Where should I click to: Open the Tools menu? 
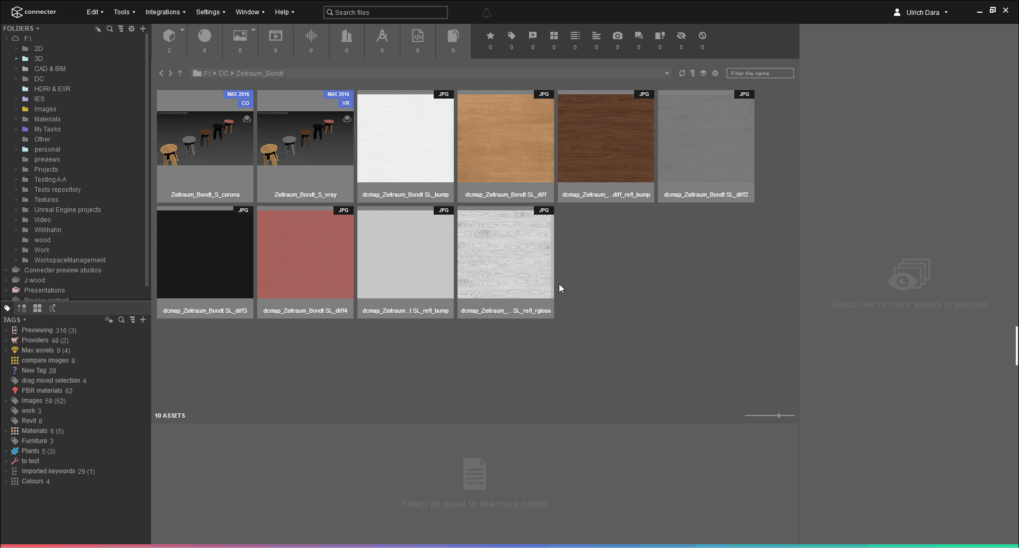(x=124, y=12)
